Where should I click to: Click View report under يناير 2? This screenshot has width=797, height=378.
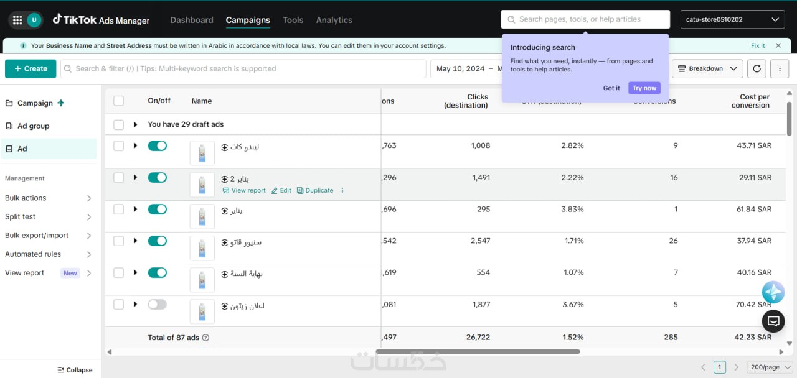tap(244, 191)
